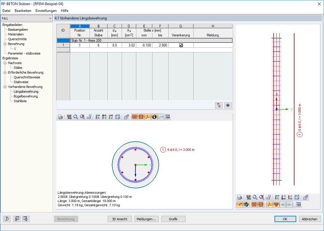Open the Hilfe menu
Image resolution: width=324 pixels, height=231 pixels.
pyautogui.click(x=65, y=10)
